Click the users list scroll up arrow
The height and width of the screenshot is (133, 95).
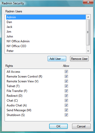tap(88, 17)
